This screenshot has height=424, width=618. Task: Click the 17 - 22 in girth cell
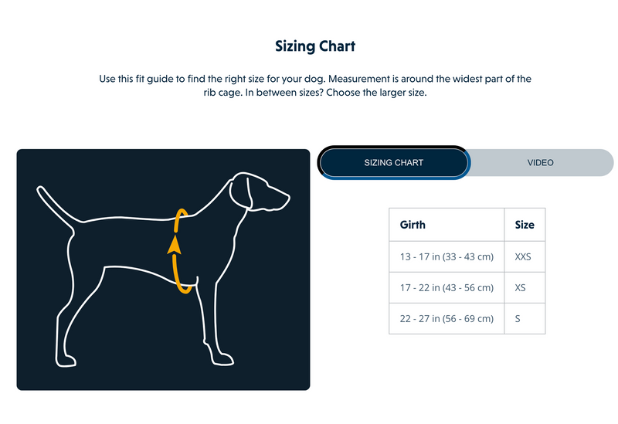447,287
